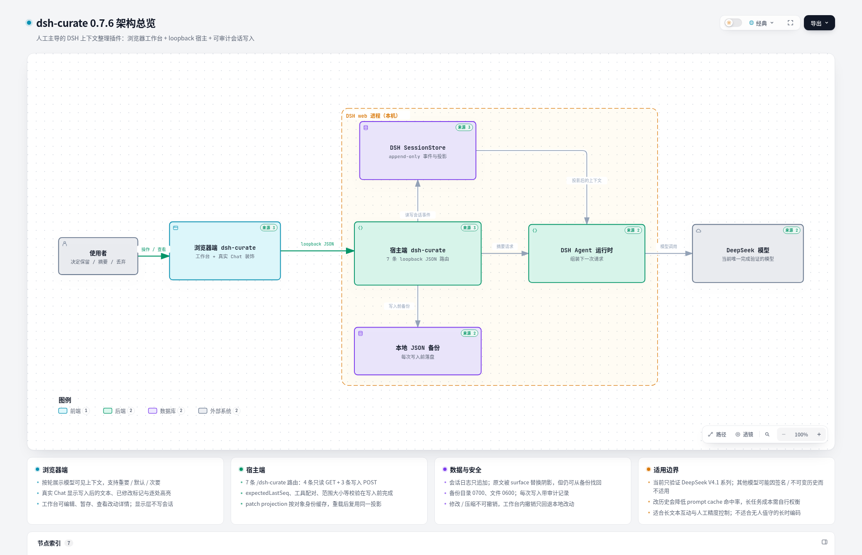Image resolution: width=862 pixels, height=555 pixels.
Task: Click the DSH web 进程 (本机) group label
Action: (372, 116)
